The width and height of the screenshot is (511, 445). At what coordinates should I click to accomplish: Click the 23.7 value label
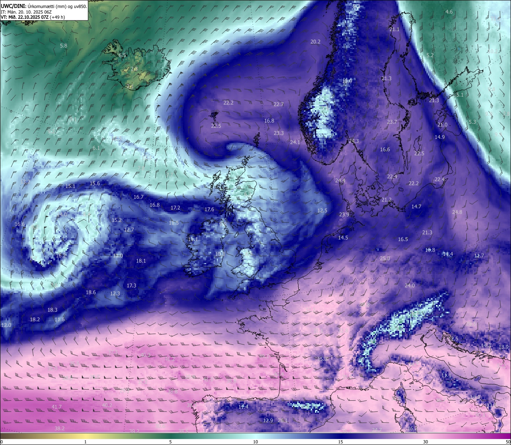392,122
